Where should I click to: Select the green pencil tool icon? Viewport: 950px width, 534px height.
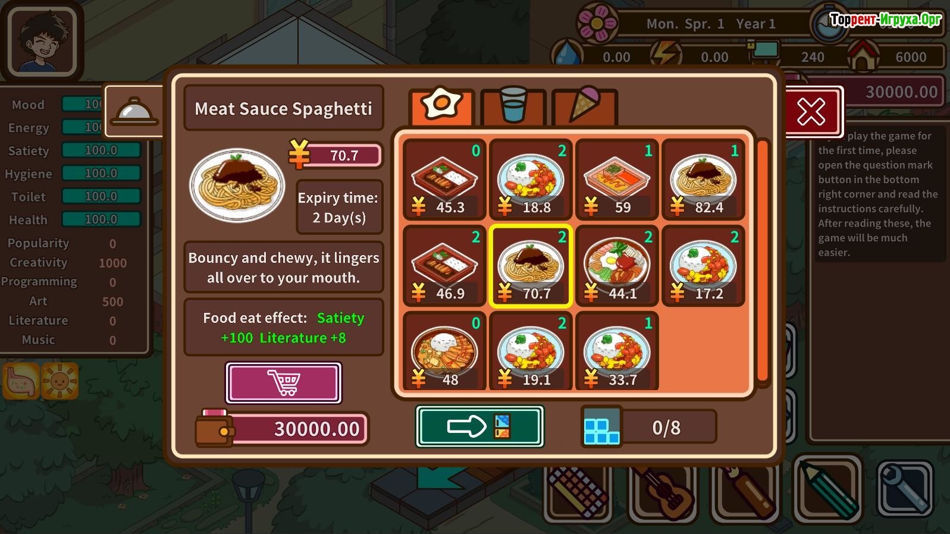pos(827,488)
